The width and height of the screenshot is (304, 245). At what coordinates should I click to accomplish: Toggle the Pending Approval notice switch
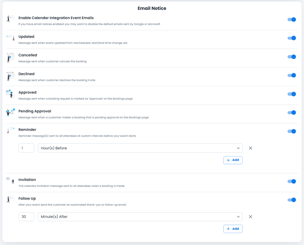(x=291, y=113)
